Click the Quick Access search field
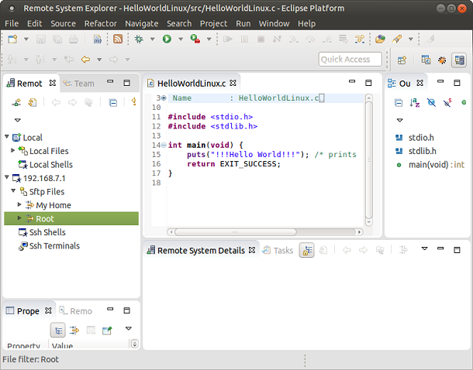 click(x=350, y=60)
